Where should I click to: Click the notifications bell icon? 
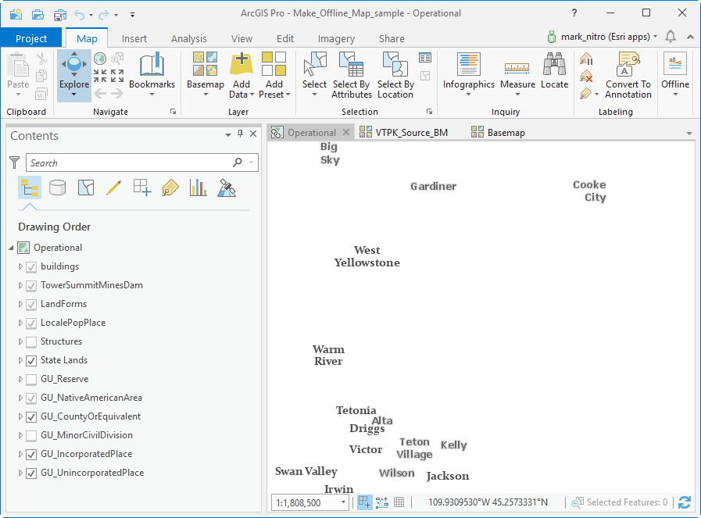click(671, 37)
